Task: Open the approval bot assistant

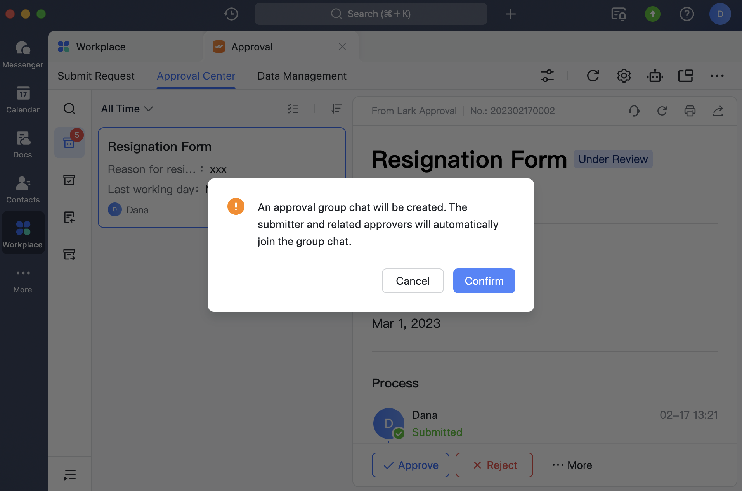Action: (x=655, y=76)
